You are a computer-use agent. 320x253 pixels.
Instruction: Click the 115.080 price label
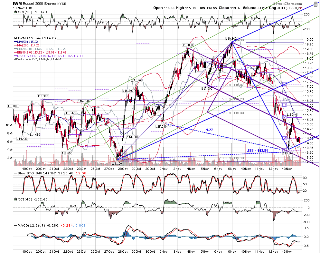pyautogui.click(x=161, y=126)
